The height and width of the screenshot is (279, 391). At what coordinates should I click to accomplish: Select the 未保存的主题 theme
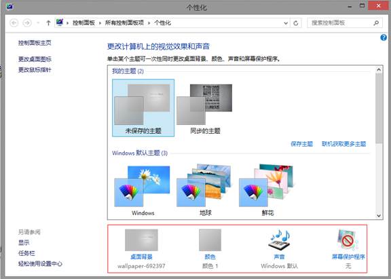(x=143, y=108)
